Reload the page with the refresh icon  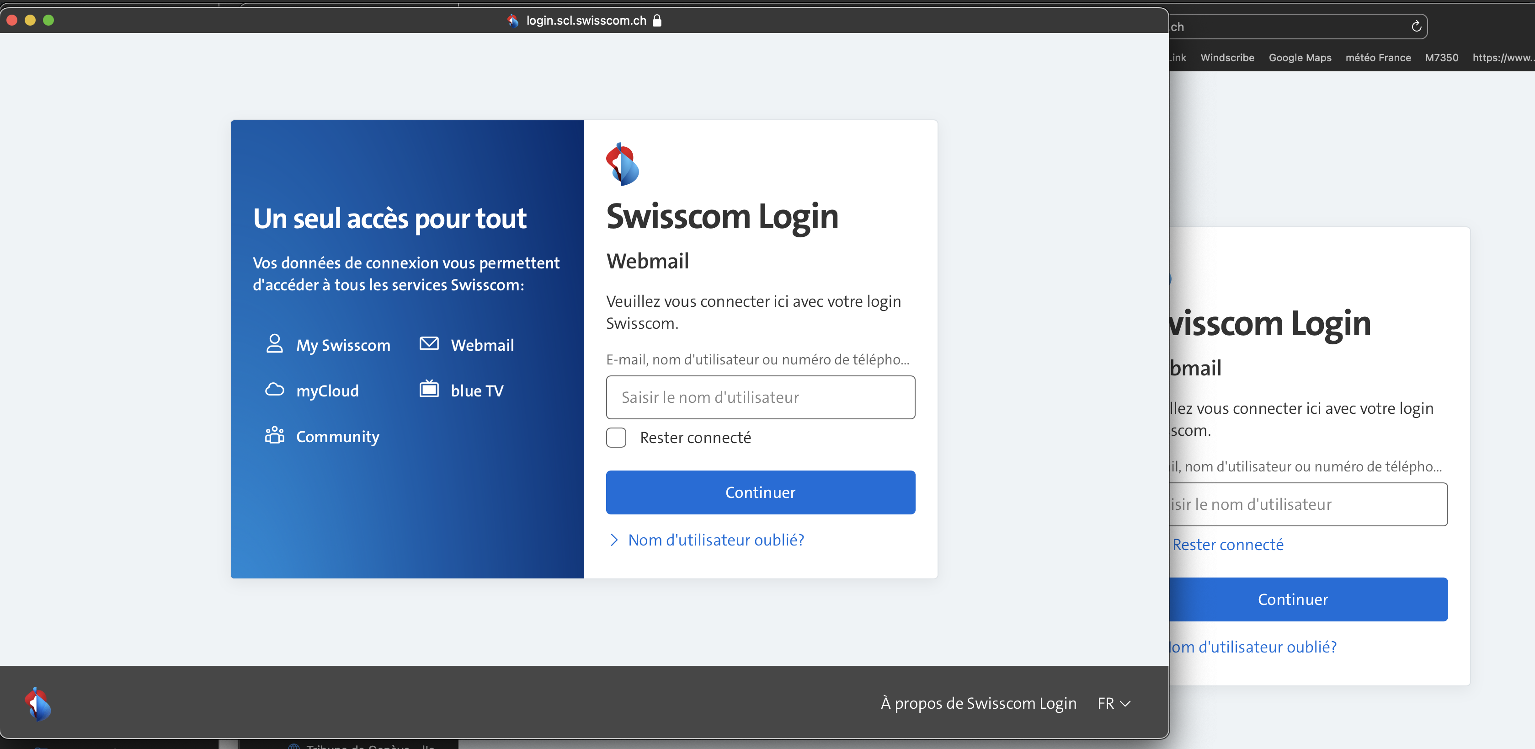pos(1416,27)
